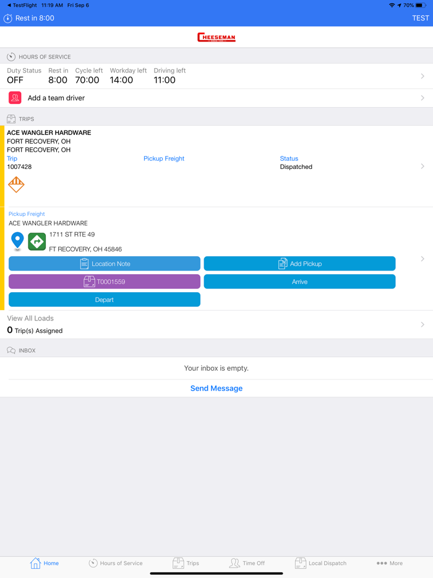Screen dimensions: 433x578
Task: Tap the Arrive button
Action: click(299, 282)
